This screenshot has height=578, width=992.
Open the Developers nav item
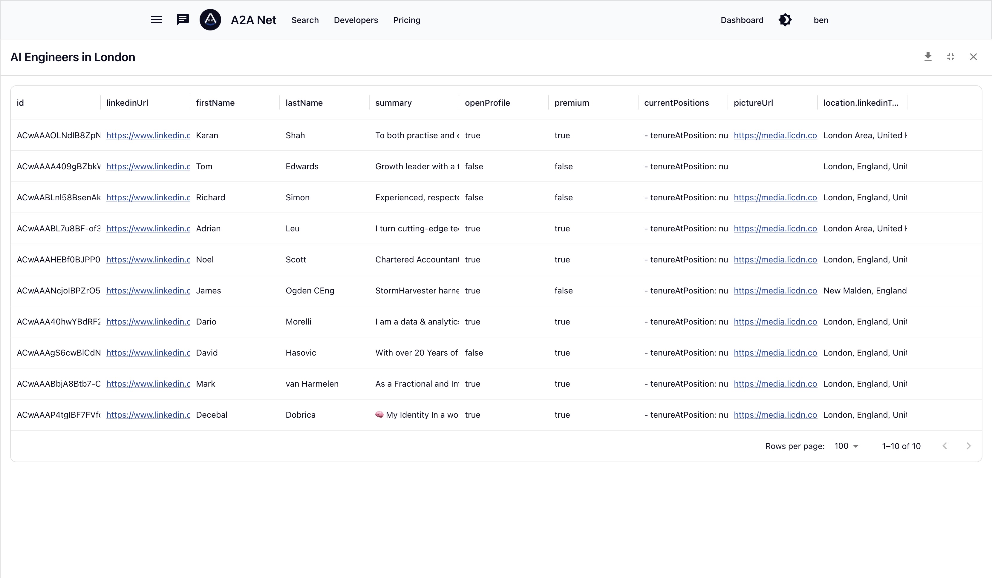click(356, 20)
